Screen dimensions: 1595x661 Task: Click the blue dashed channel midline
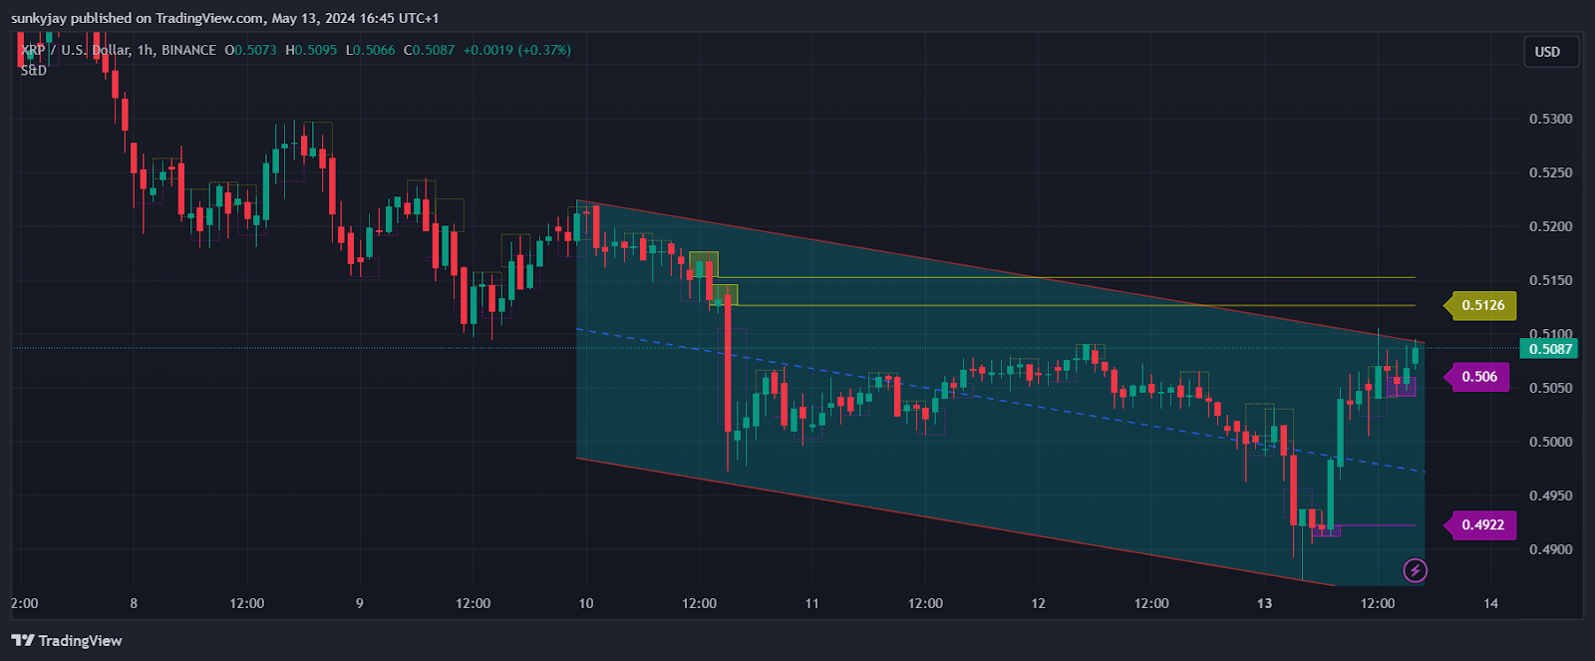coord(1001,400)
